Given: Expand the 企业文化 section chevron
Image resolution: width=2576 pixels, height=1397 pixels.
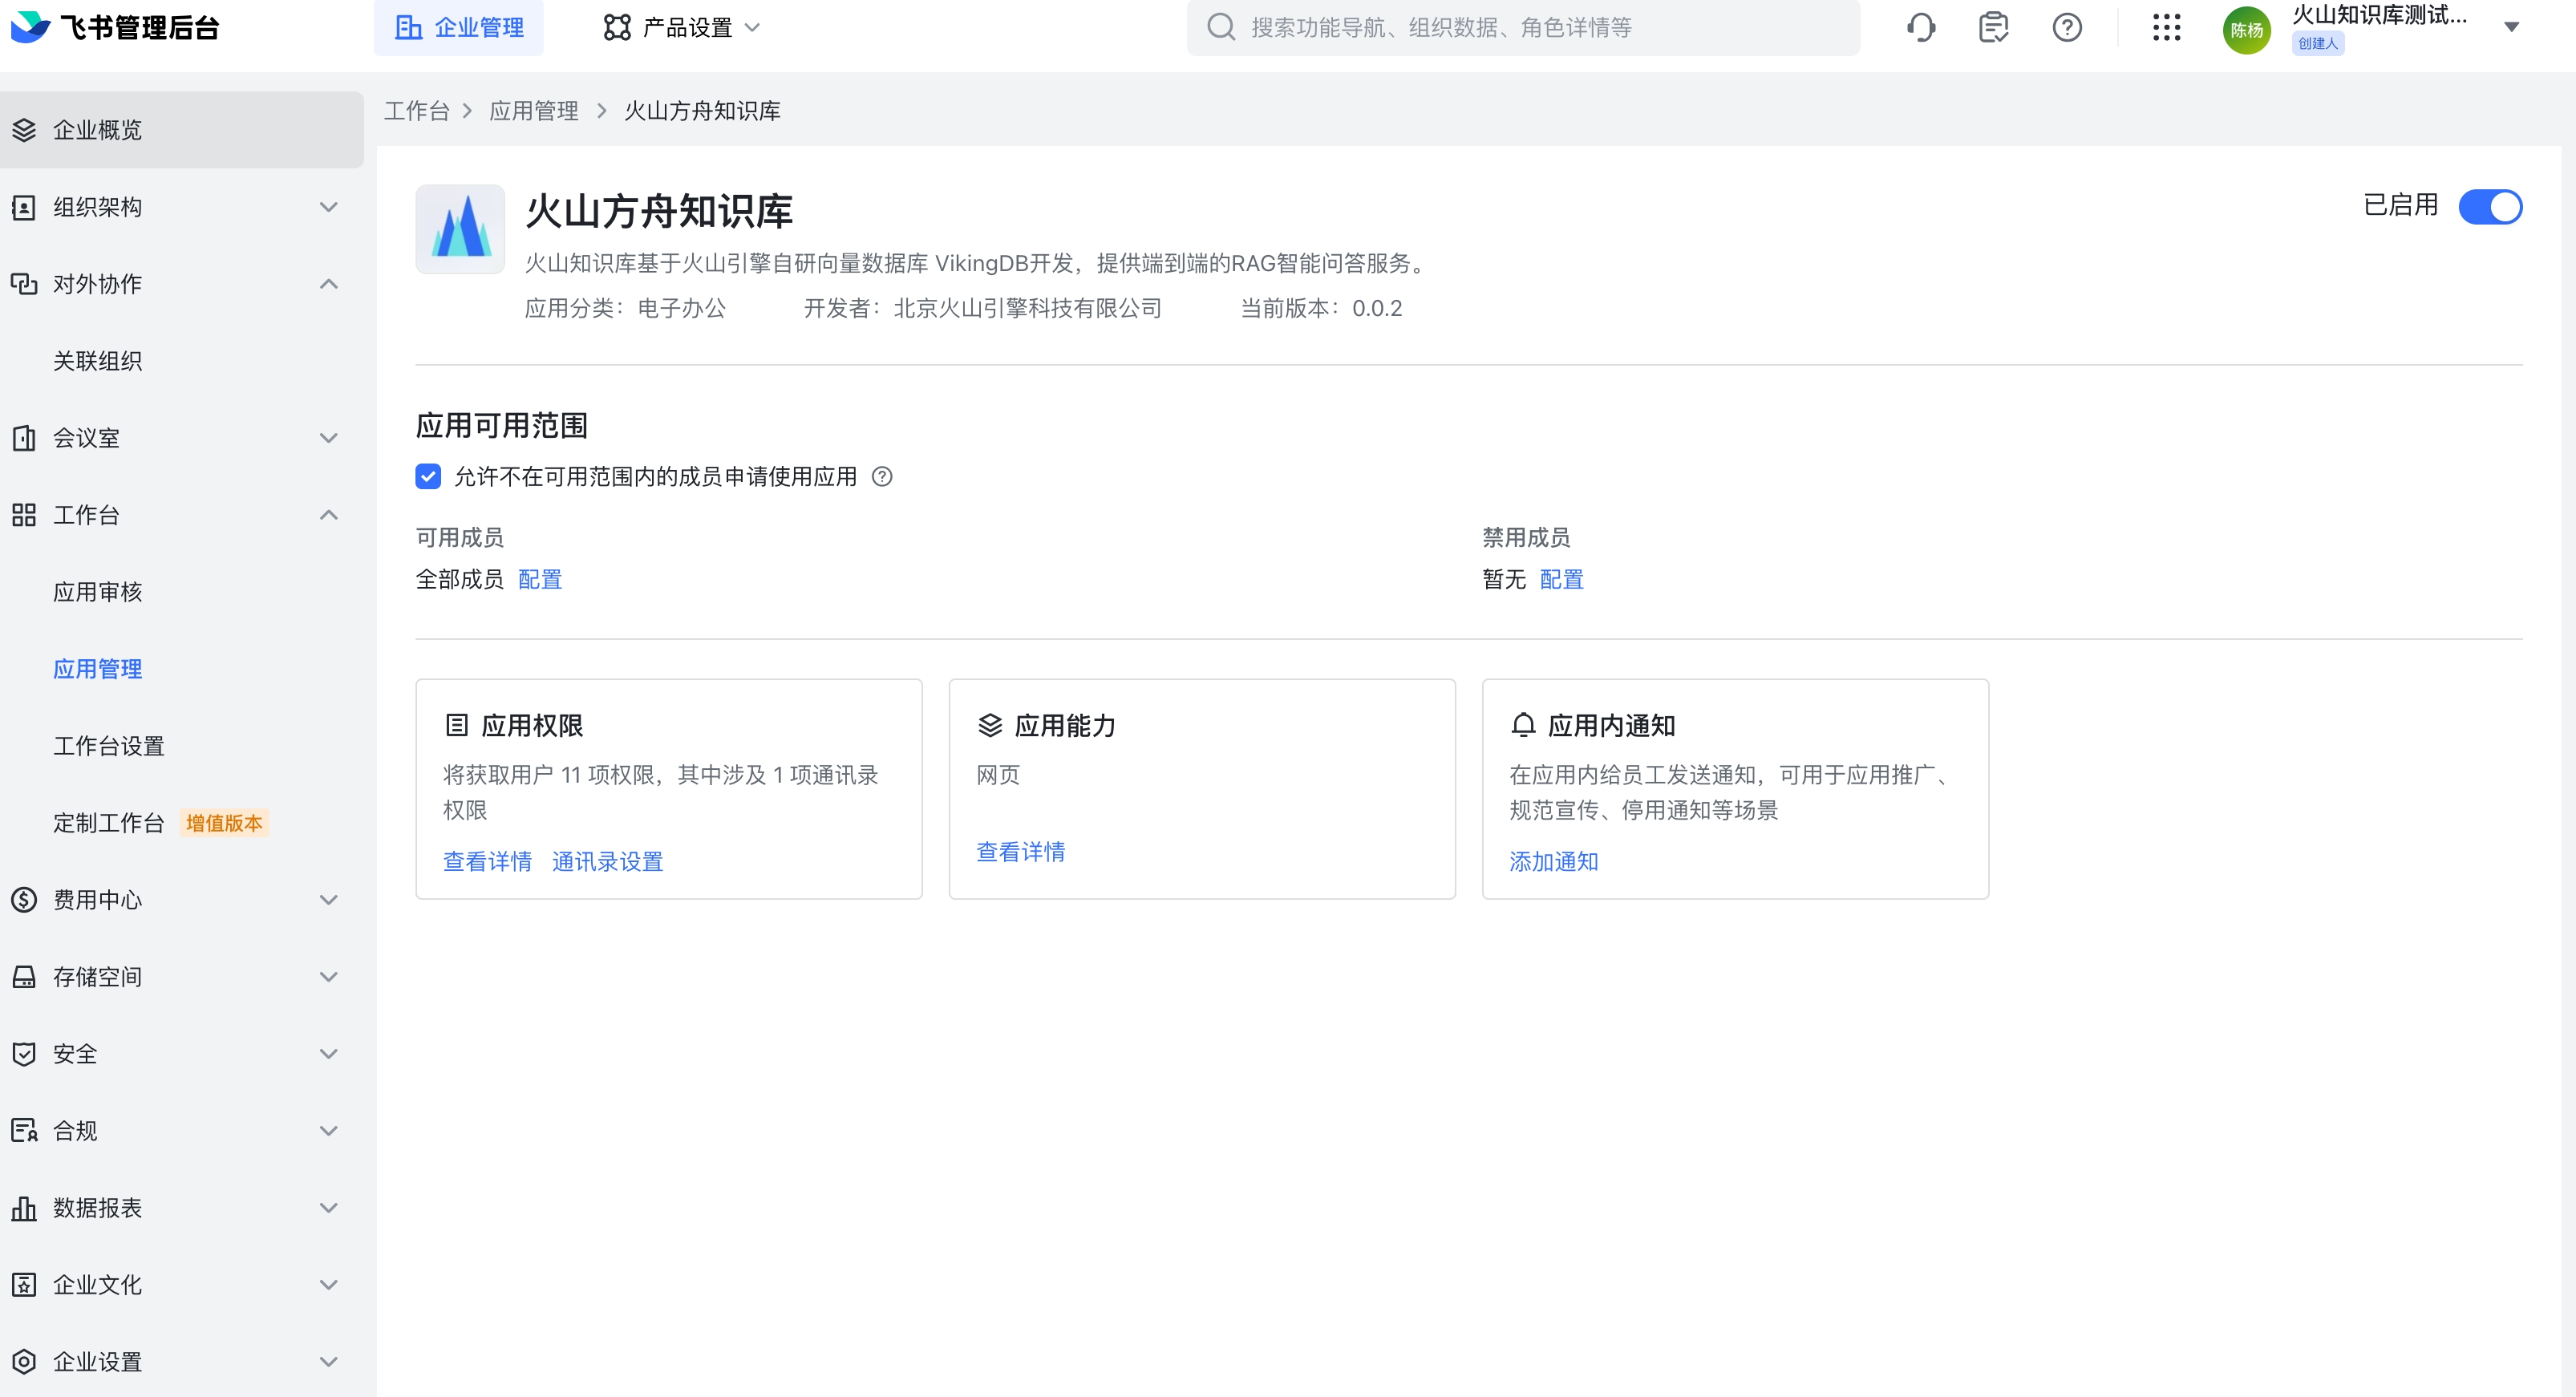Looking at the screenshot, I should click(328, 1285).
